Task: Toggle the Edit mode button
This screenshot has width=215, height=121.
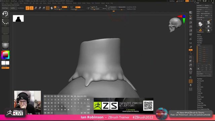Action: click(x=28, y=8)
